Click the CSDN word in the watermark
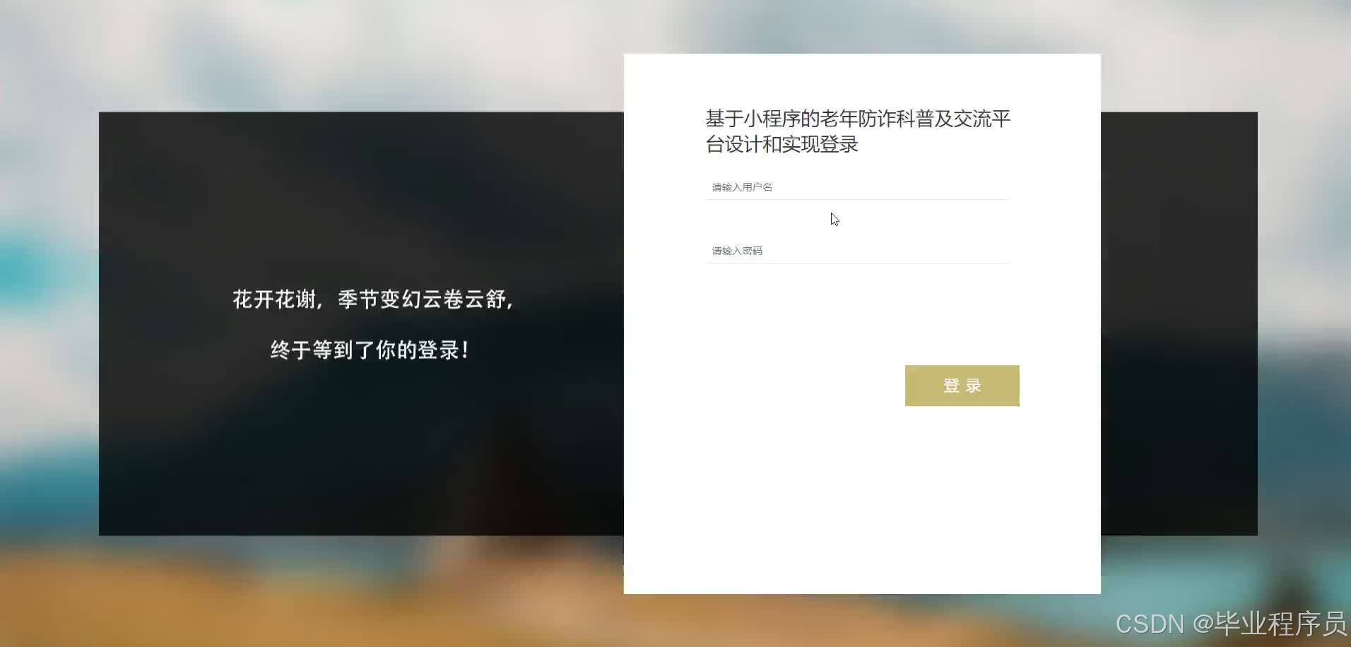 [1149, 624]
